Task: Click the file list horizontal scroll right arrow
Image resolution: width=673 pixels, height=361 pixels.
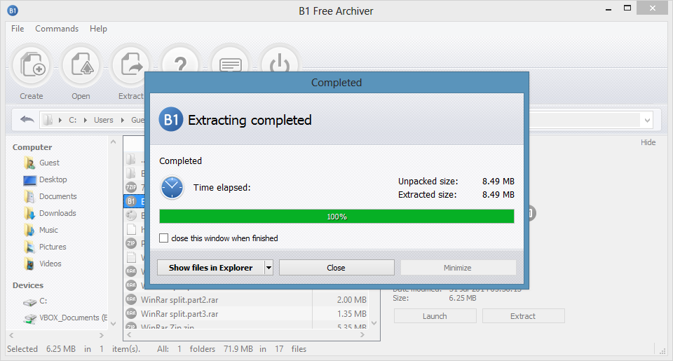Action: [x=362, y=334]
